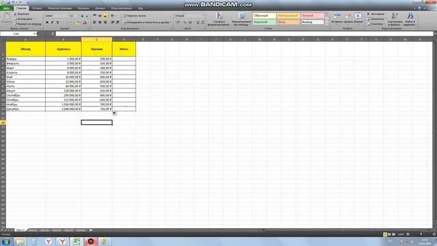Switch to the Page Layout (Разметка страницы) tab
The width and height of the screenshot is (437, 246).
tap(60, 8)
